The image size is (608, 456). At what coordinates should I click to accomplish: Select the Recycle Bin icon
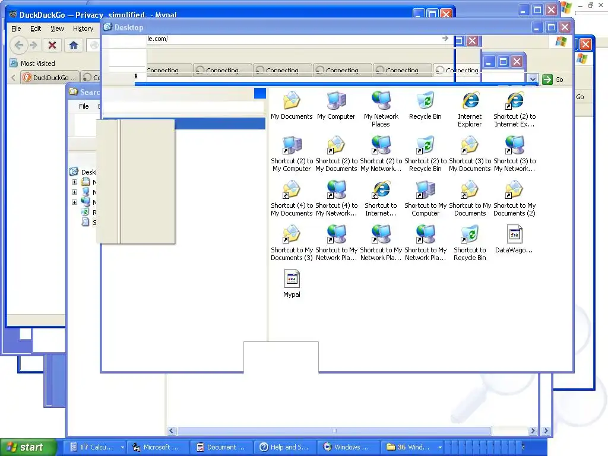[x=425, y=106]
